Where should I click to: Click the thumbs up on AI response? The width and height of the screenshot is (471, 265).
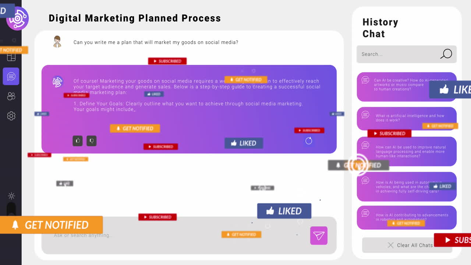[78, 141]
